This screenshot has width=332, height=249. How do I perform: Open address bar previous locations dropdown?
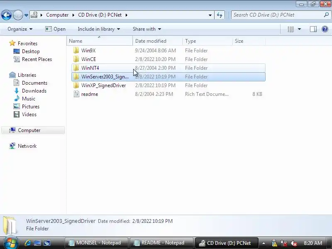click(x=210, y=15)
